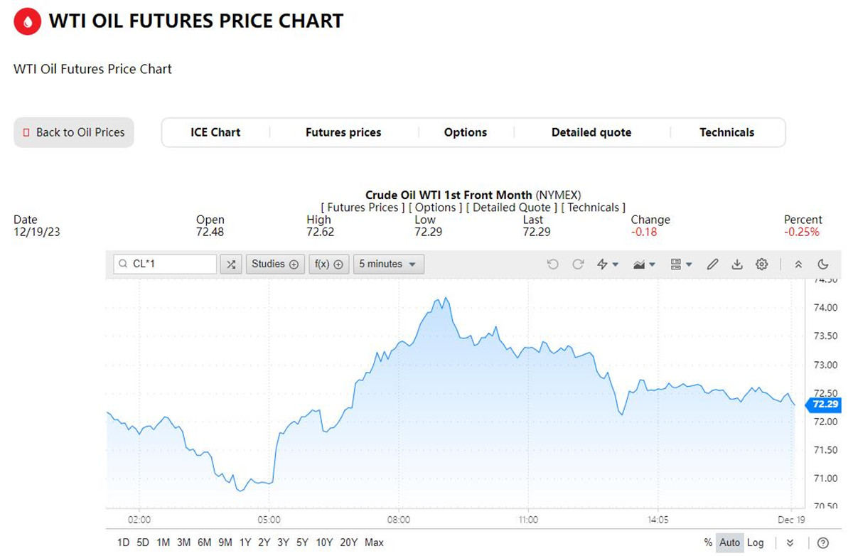
Task: Open the Detailed Quote bracket link
Action: pyautogui.click(x=508, y=208)
